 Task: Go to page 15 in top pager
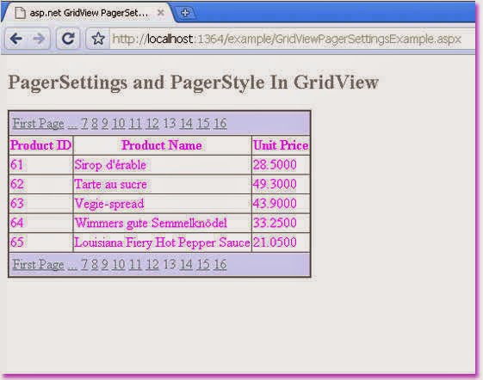click(x=203, y=124)
